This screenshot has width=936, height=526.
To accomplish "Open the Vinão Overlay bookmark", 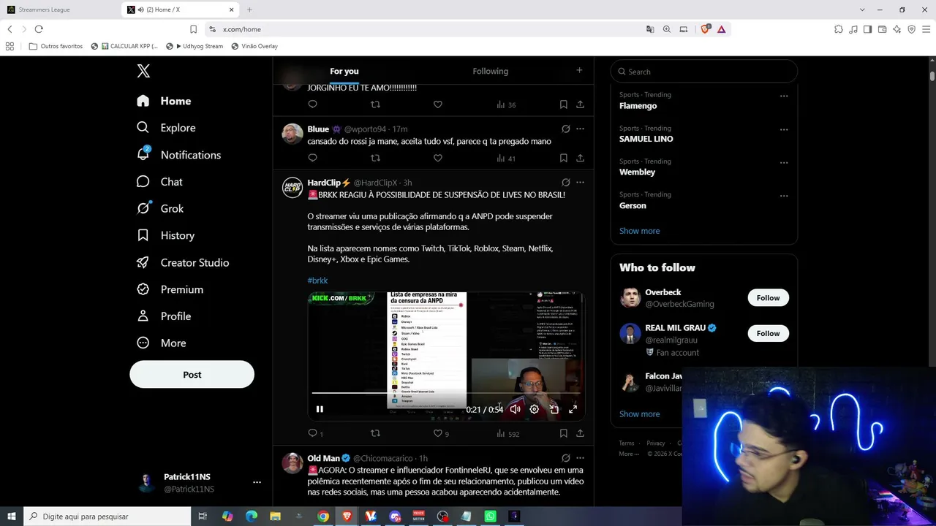I will pyautogui.click(x=254, y=46).
